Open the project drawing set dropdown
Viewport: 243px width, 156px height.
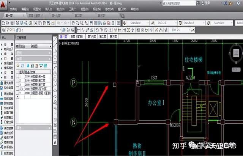pos(34,46)
